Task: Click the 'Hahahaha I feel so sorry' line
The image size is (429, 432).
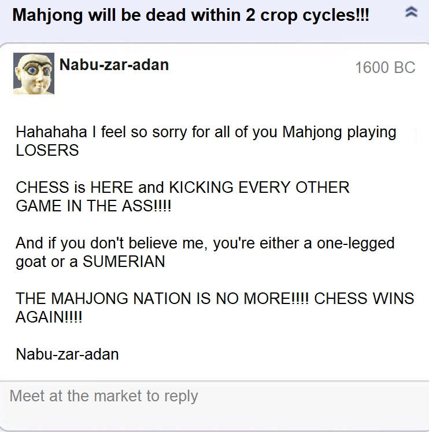Action: coord(206,132)
